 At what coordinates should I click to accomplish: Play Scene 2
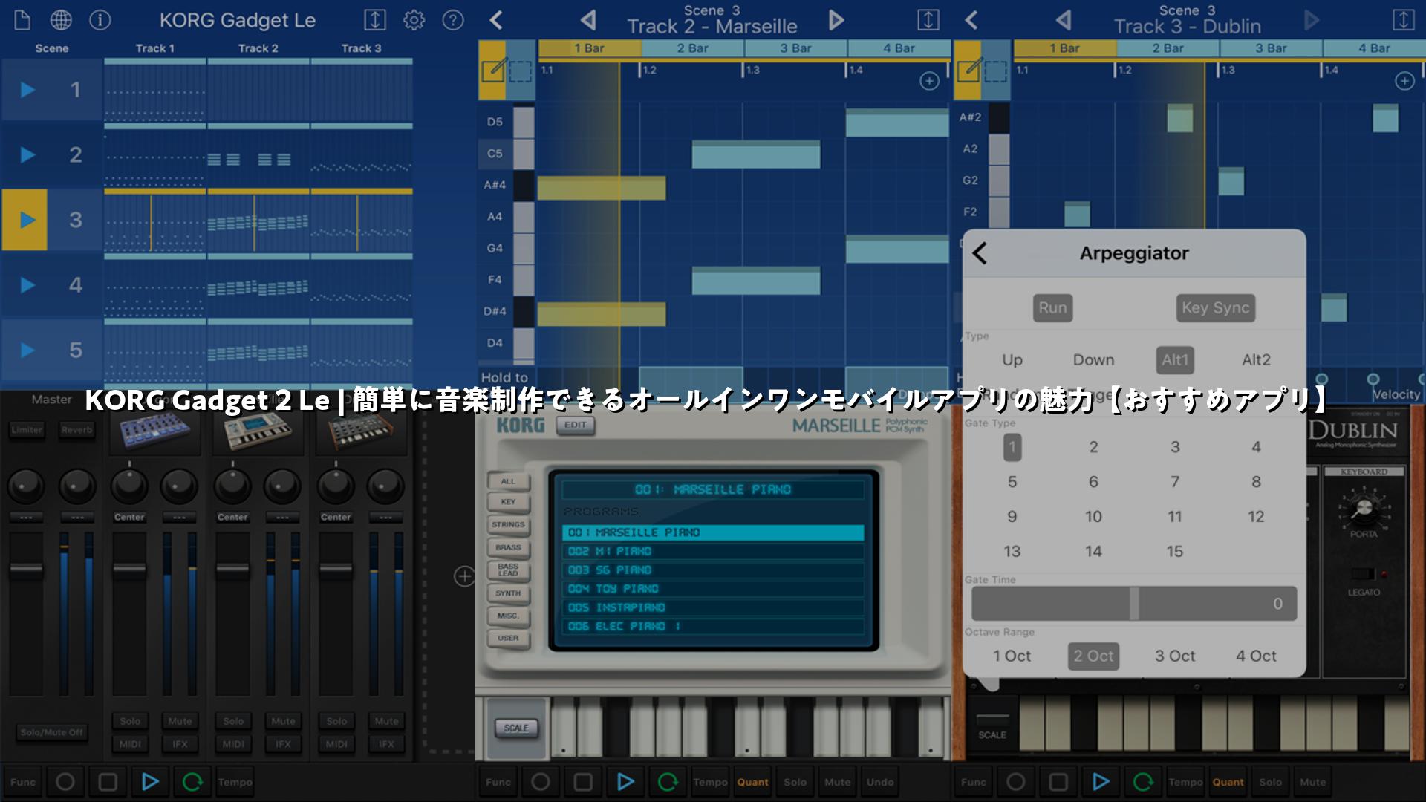click(27, 154)
